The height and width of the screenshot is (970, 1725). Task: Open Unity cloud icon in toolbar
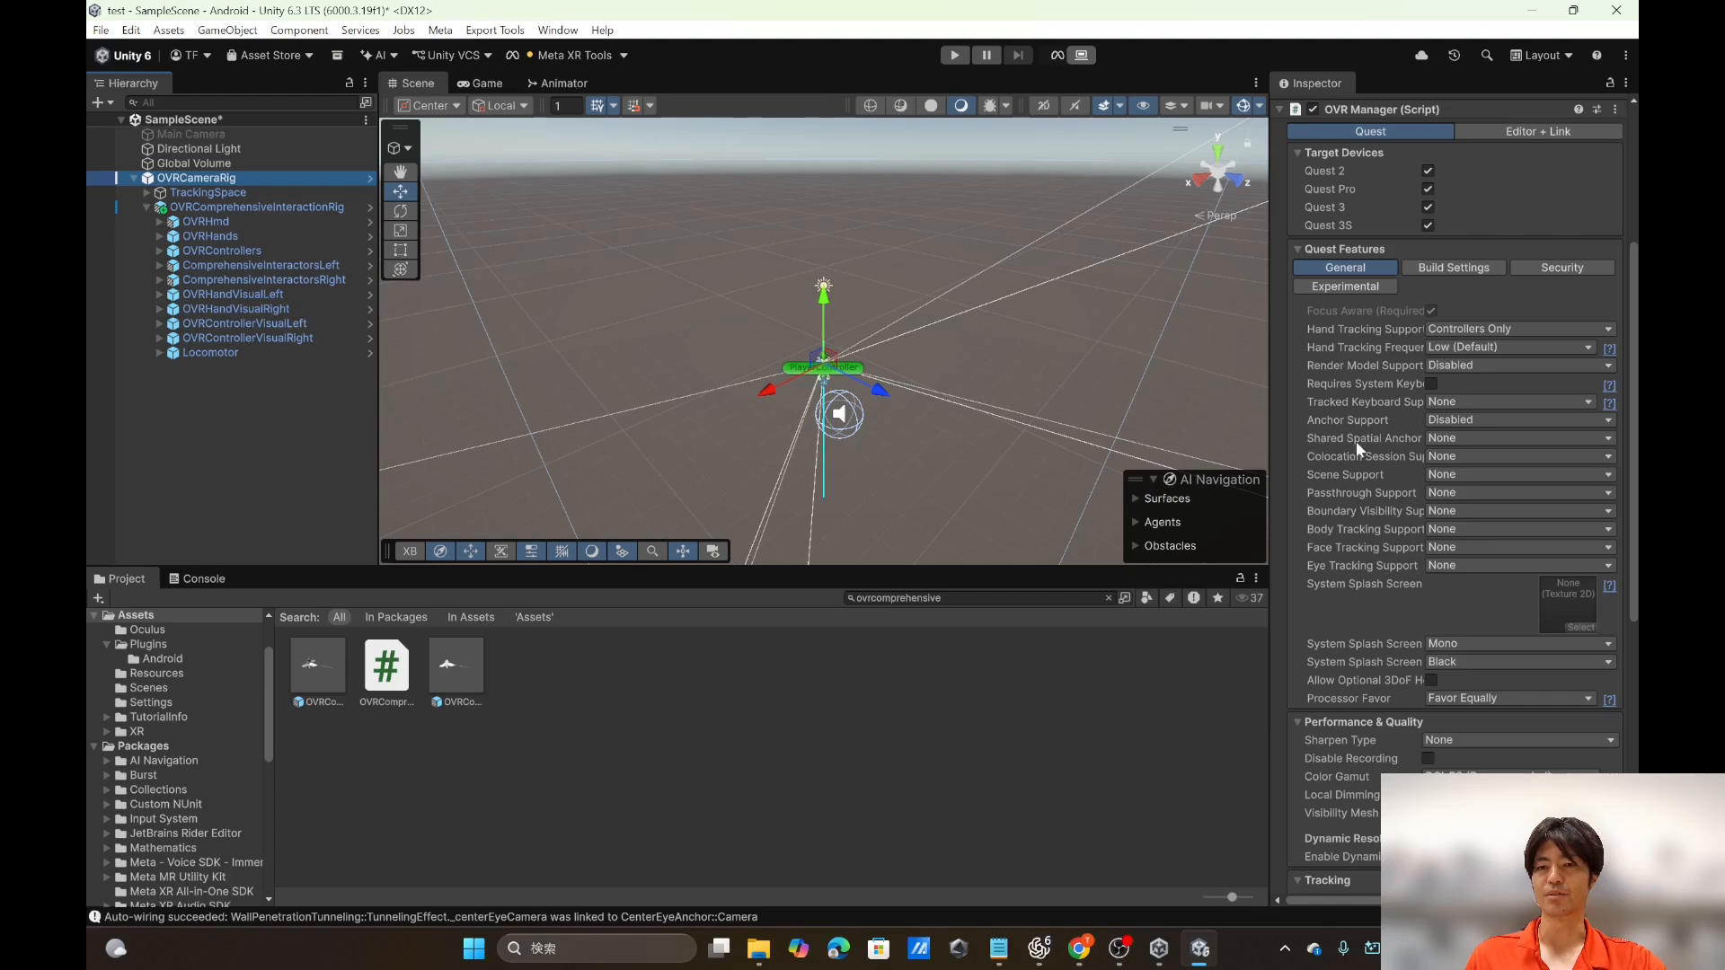(1421, 55)
